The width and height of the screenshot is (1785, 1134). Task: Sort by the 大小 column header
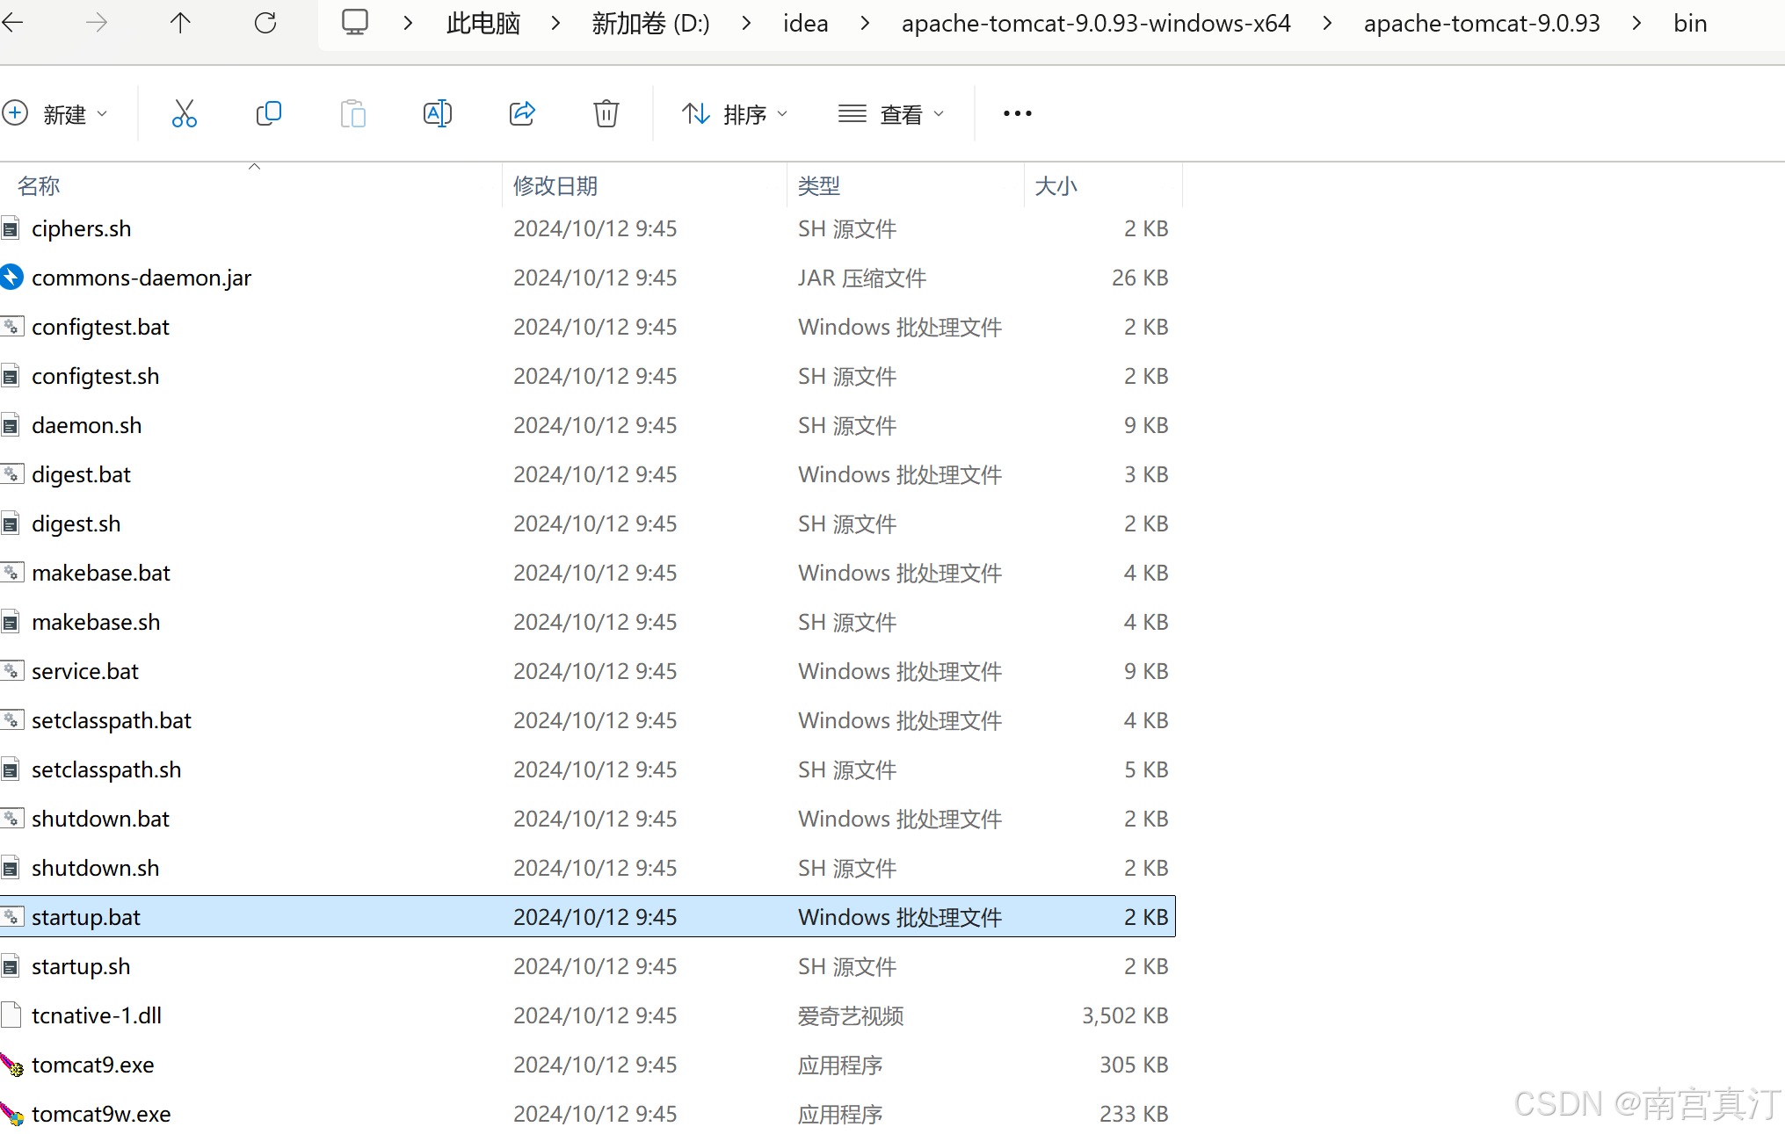click(1056, 186)
